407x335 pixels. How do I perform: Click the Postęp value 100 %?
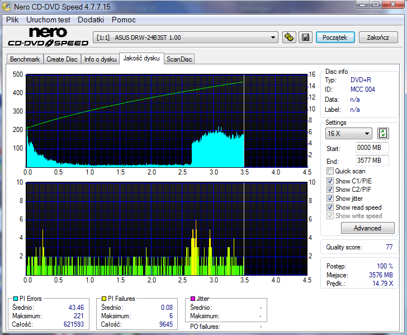(x=385, y=266)
